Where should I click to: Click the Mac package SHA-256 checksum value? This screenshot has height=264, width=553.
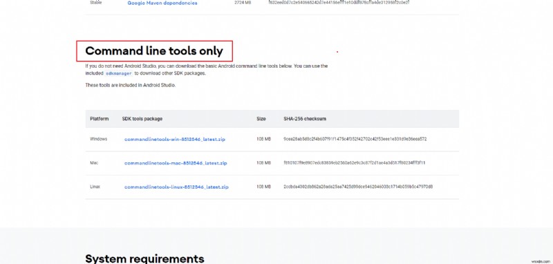coord(355,163)
